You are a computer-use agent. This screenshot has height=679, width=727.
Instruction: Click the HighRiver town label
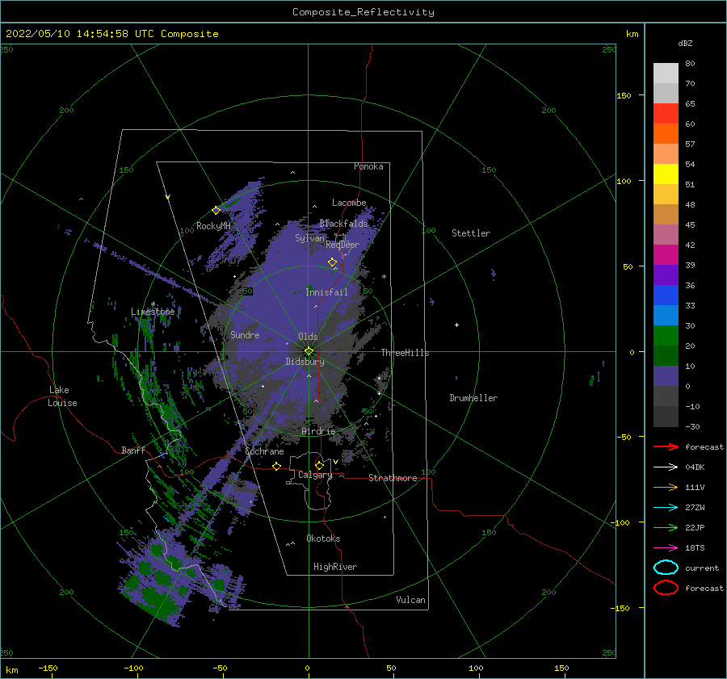point(335,567)
